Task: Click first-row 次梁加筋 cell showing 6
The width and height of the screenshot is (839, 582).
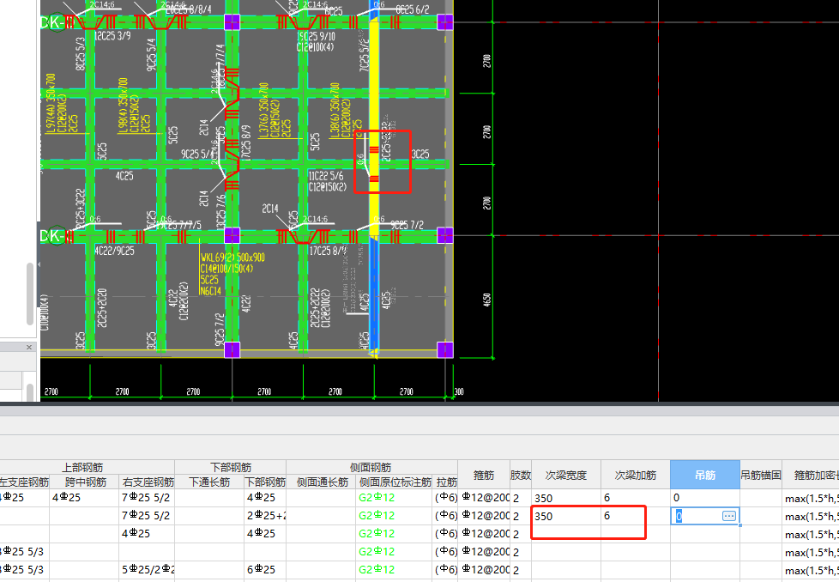Action: (635, 498)
